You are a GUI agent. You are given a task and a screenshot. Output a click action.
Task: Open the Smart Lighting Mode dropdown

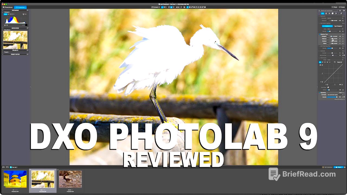(335, 29)
